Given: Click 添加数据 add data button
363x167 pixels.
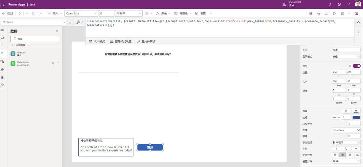Looking at the screenshot, I should click(x=20, y=45).
